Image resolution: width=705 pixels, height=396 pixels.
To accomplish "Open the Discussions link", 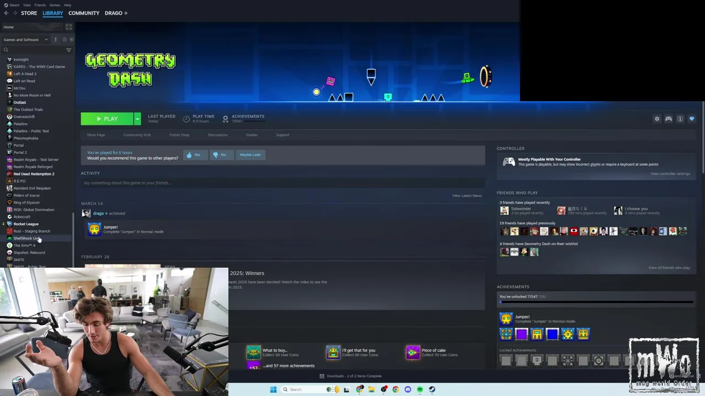I will 218,135.
